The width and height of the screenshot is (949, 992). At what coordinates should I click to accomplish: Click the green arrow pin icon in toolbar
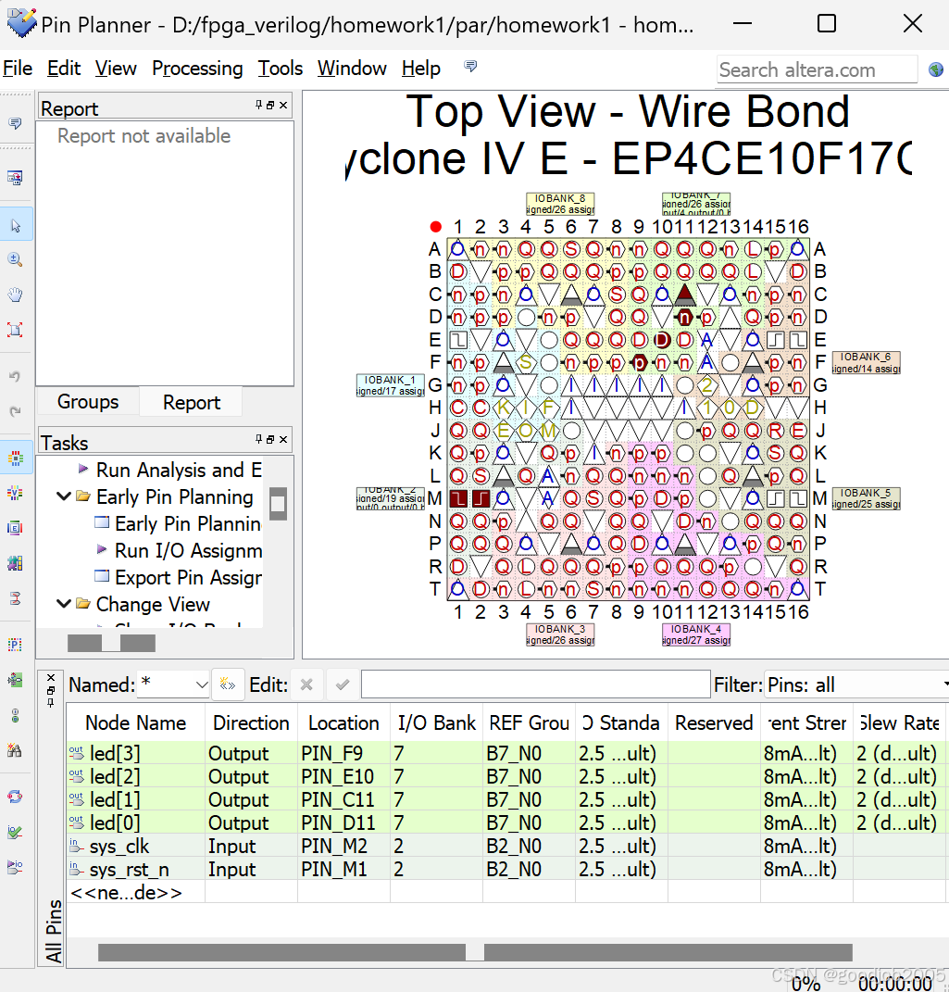tap(15, 680)
